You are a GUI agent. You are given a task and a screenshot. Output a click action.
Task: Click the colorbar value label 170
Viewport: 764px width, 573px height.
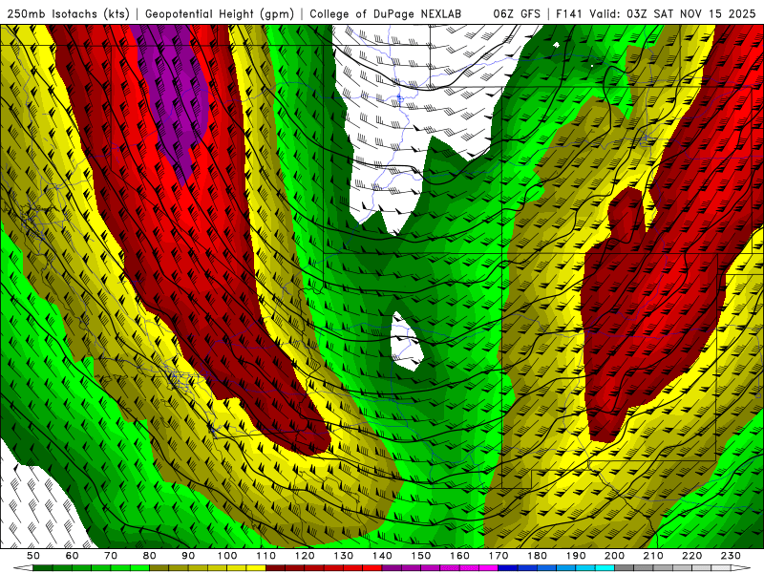tap(499, 556)
